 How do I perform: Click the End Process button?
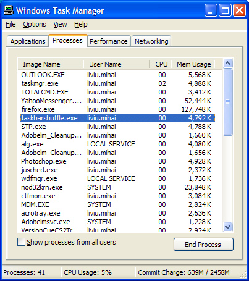[x=203, y=245]
